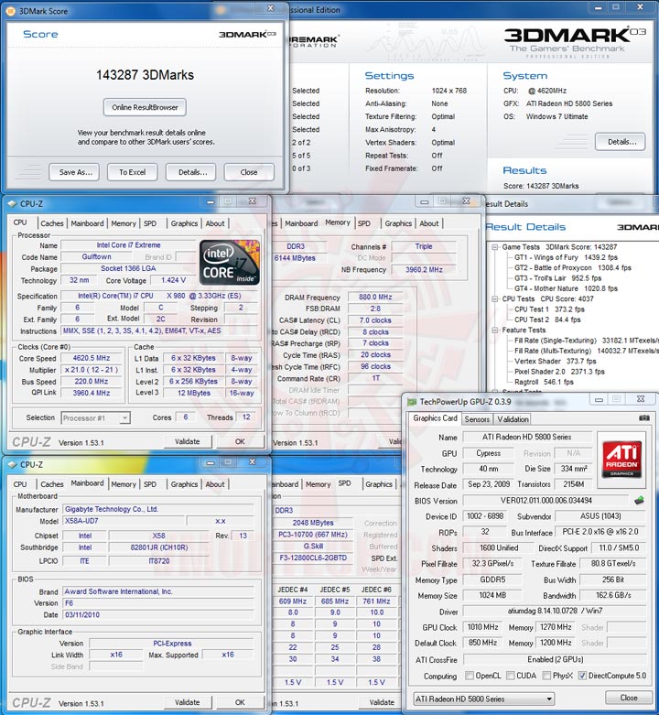Click the Core Speed value 4620.5 MHz

[x=92, y=358]
